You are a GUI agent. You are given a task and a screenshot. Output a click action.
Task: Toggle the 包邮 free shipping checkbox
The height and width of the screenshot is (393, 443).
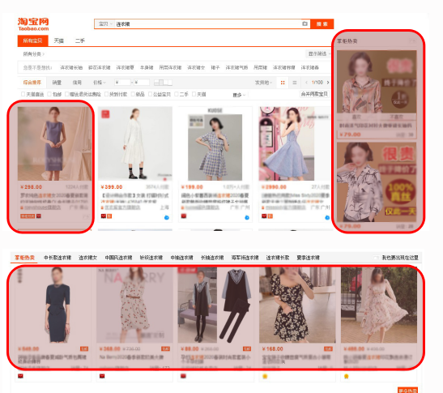[x=49, y=94]
